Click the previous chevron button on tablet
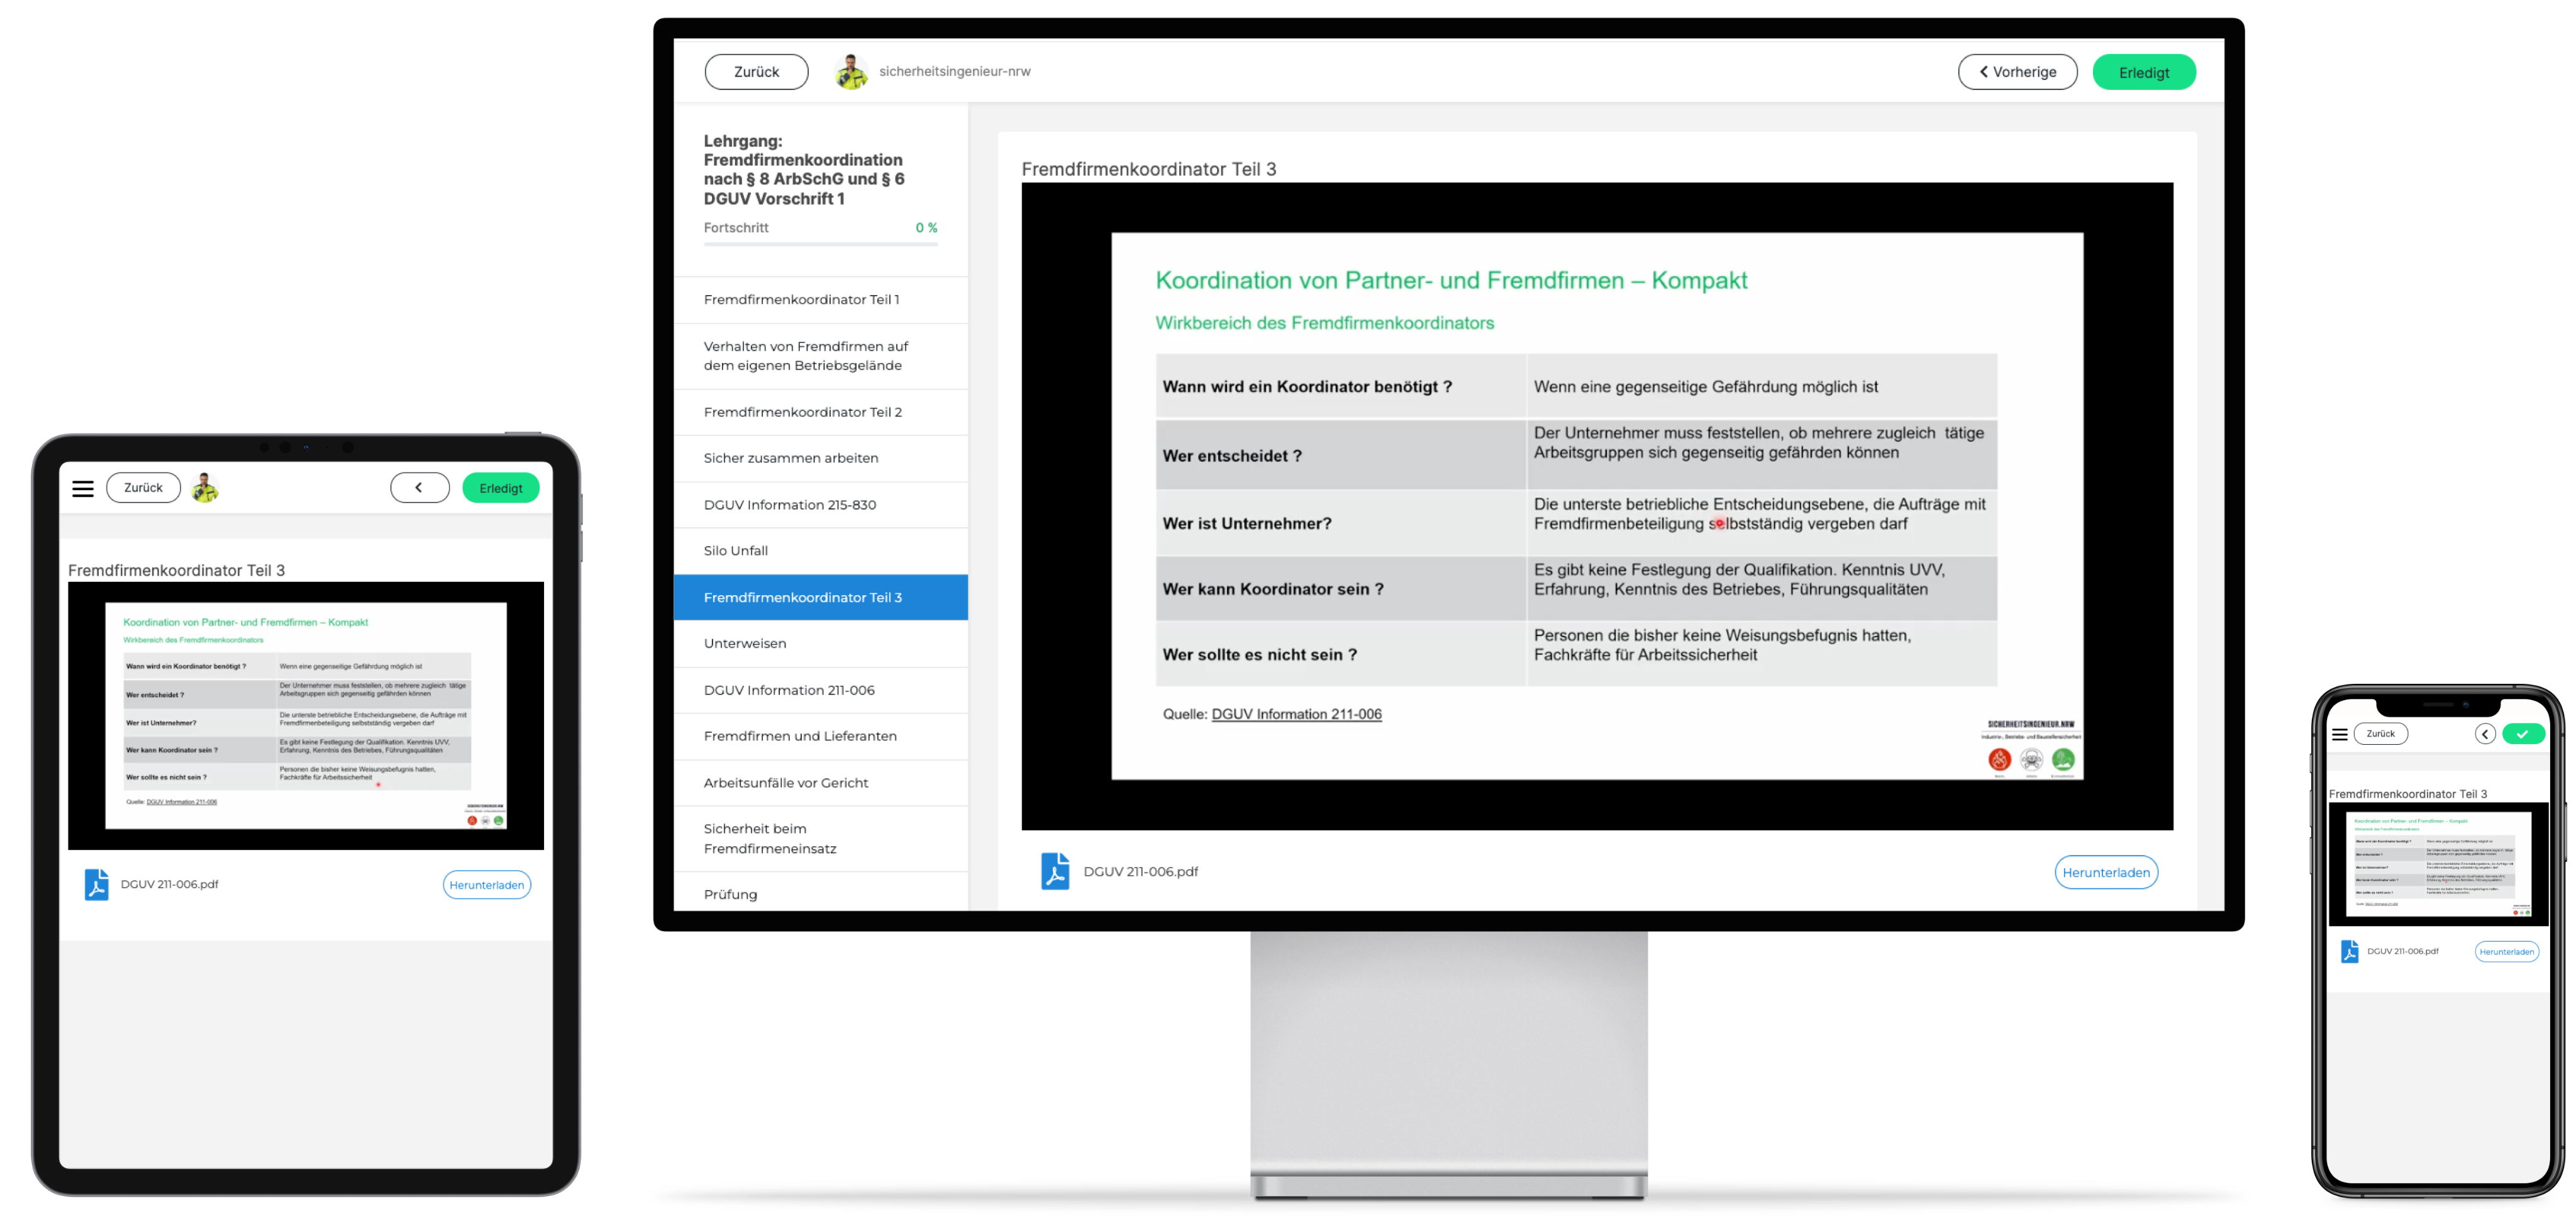Screen dimensions: 2576x1228 coord(419,488)
